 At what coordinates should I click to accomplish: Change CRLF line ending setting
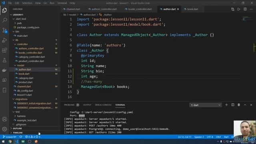(x=218, y=137)
